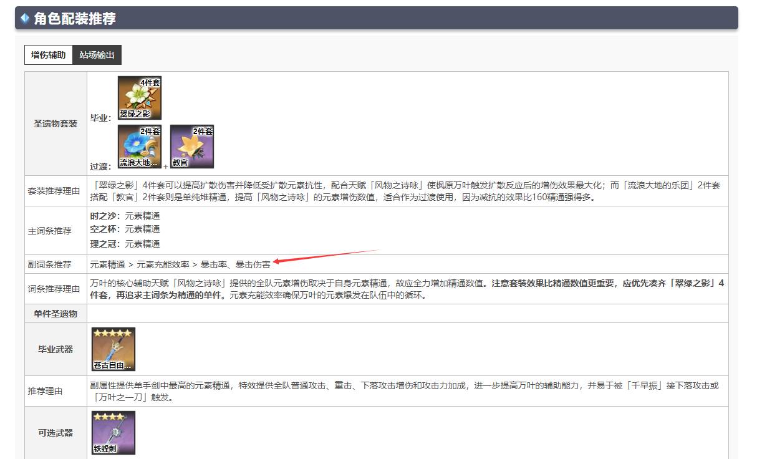
Task: Click the 圣遗物套装 row header
Action: click(55, 122)
